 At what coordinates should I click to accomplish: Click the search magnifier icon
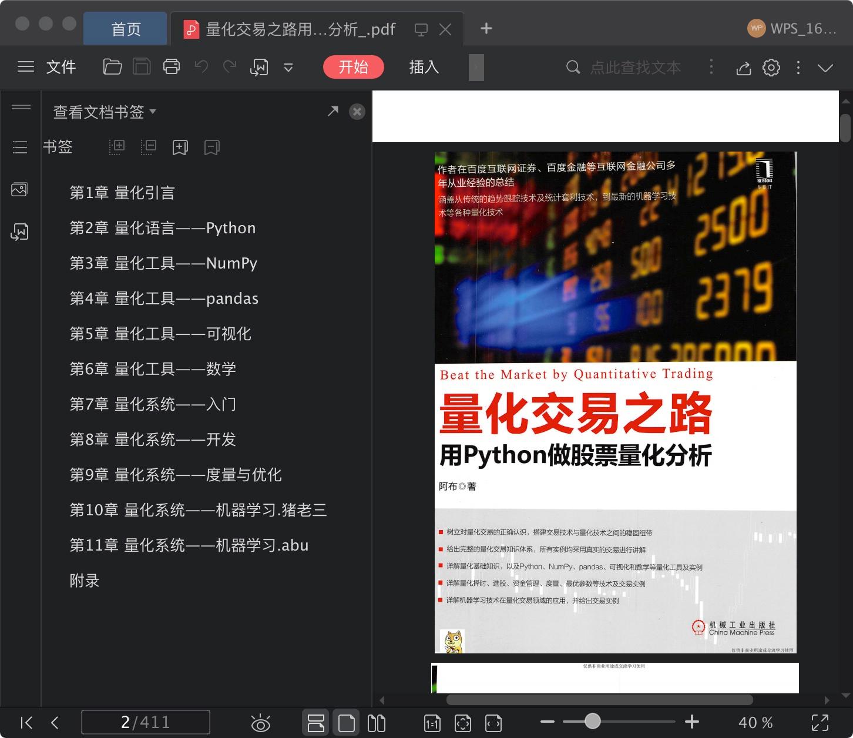click(573, 68)
